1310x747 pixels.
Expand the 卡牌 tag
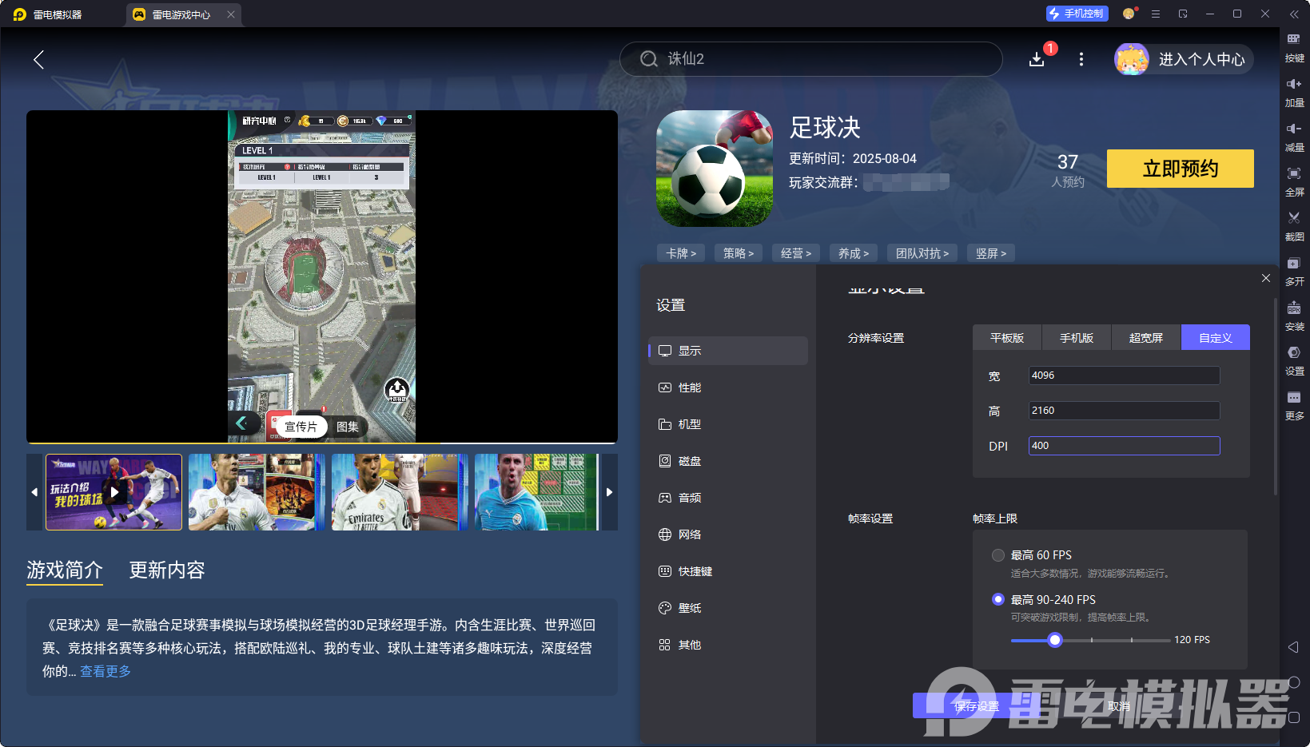click(681, 253)
